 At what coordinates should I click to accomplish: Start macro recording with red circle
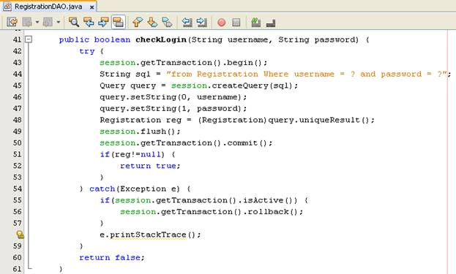point(222,23)
